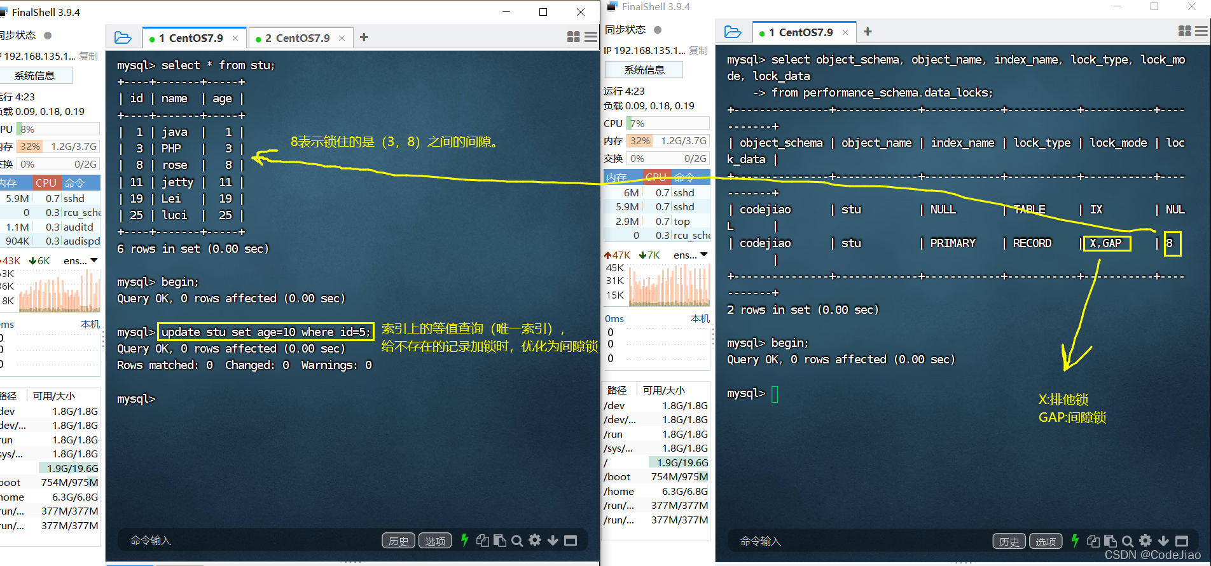Select the /home disk row in right sidebar
The height and width of the screenshot is (566, 1211).
656,491
